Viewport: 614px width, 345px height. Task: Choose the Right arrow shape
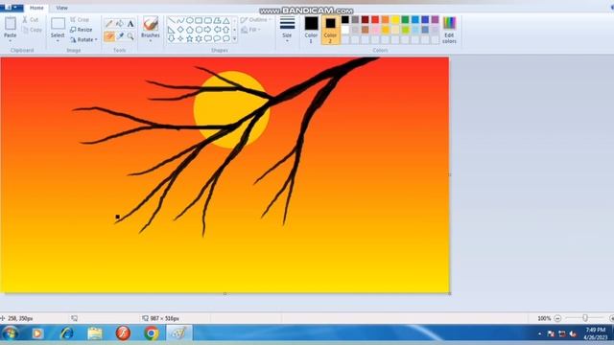(x=208, y=30)
